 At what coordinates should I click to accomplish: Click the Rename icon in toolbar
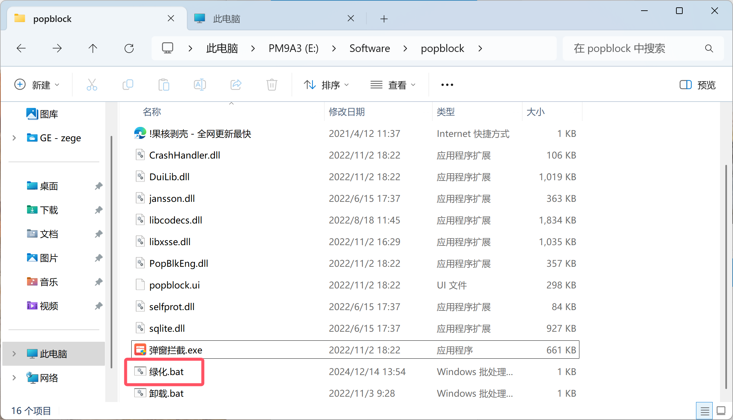pyautogui.click(x=200, y=85)
